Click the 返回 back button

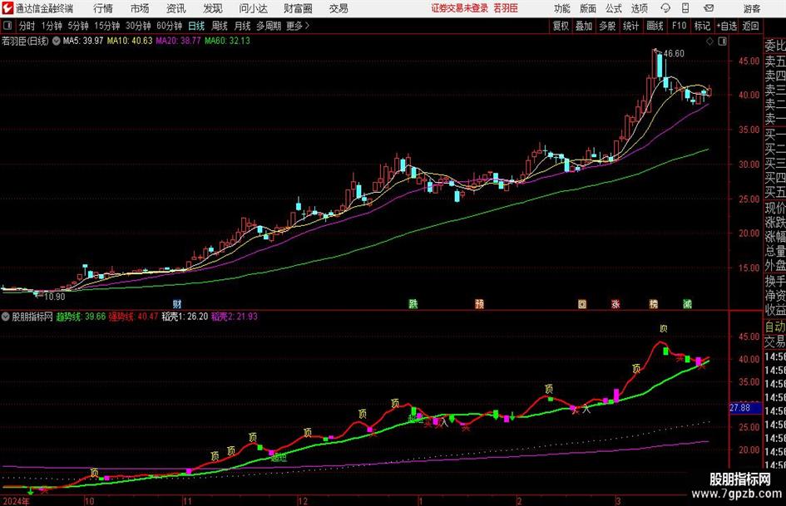(x=750, y=26)
